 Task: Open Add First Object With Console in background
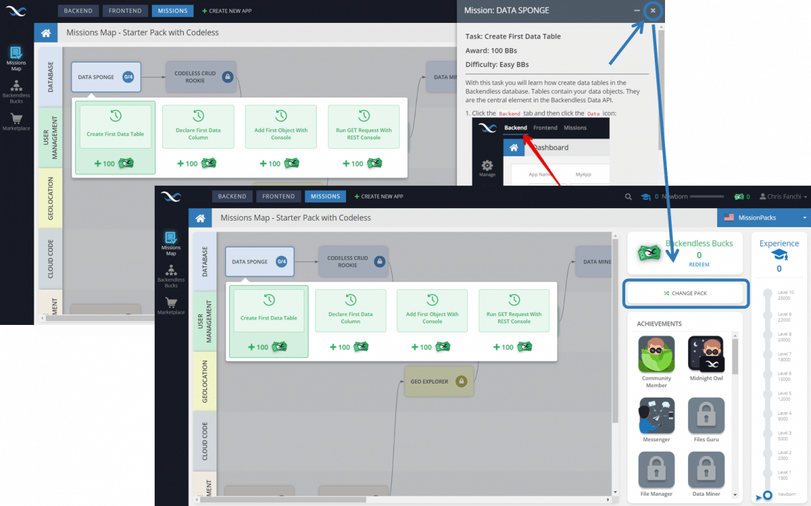281,126
